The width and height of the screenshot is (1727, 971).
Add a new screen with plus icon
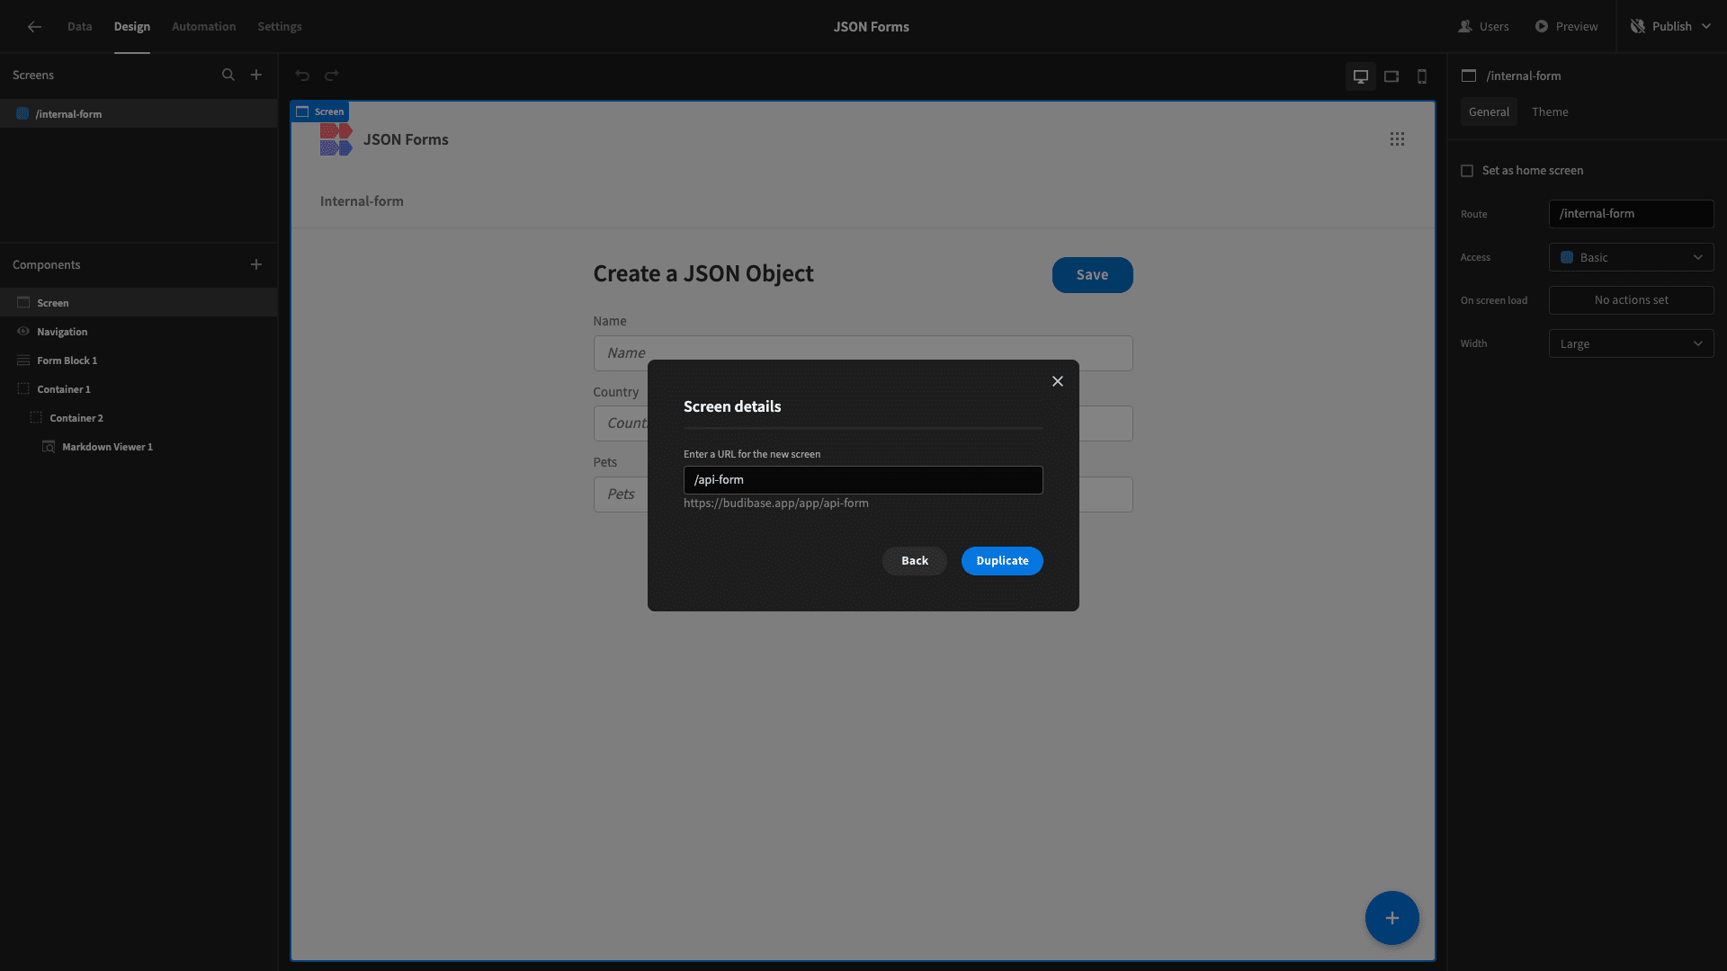coord(256,76)
